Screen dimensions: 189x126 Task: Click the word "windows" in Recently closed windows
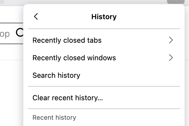coord(102,58)
